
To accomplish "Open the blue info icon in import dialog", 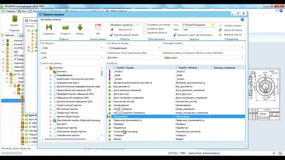I will coord(242,20).
